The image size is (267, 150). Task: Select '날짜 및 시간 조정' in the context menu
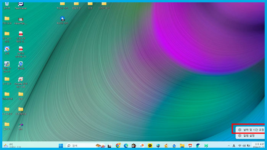click(250, 130)
